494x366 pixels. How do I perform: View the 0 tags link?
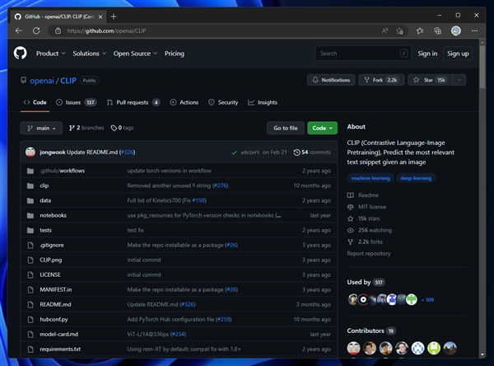[x=122, y=128]
